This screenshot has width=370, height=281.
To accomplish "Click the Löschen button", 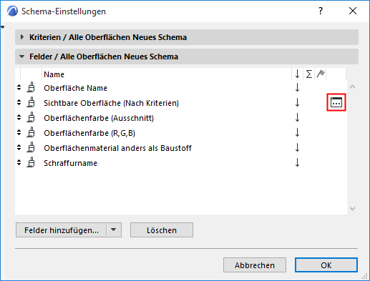I will point(162,230).
